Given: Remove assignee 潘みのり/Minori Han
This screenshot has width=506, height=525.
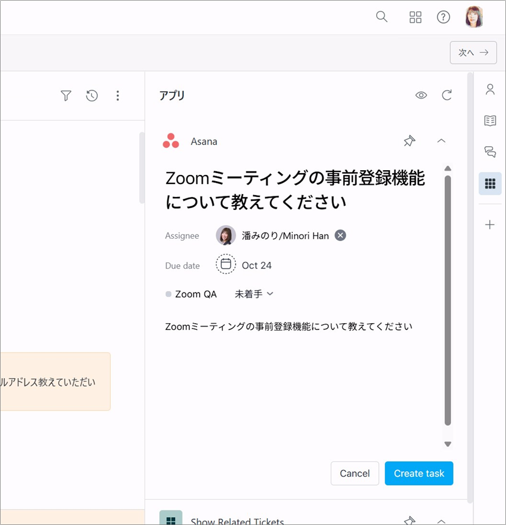Looking at the screenshot, I should [x=340, y=236].
